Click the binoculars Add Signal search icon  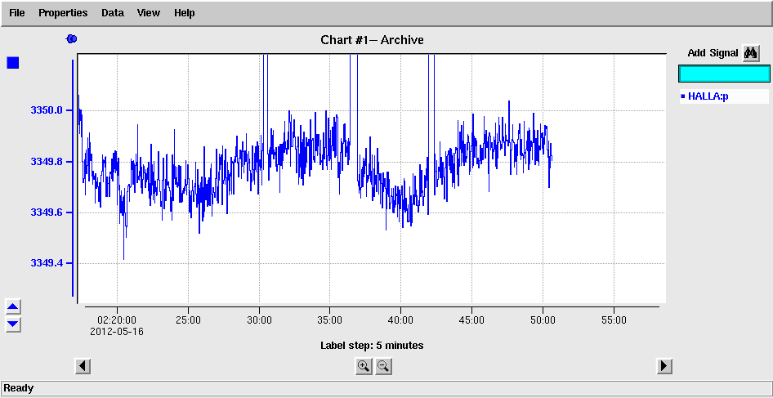tap(751, 53)
